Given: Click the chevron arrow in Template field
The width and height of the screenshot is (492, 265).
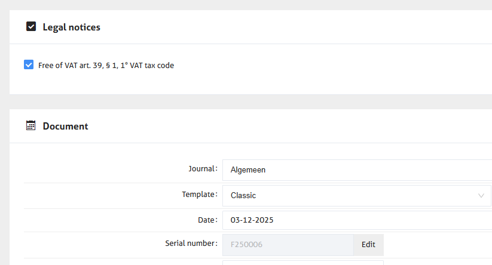Looking at the screenshot, I should coord(481,195).
